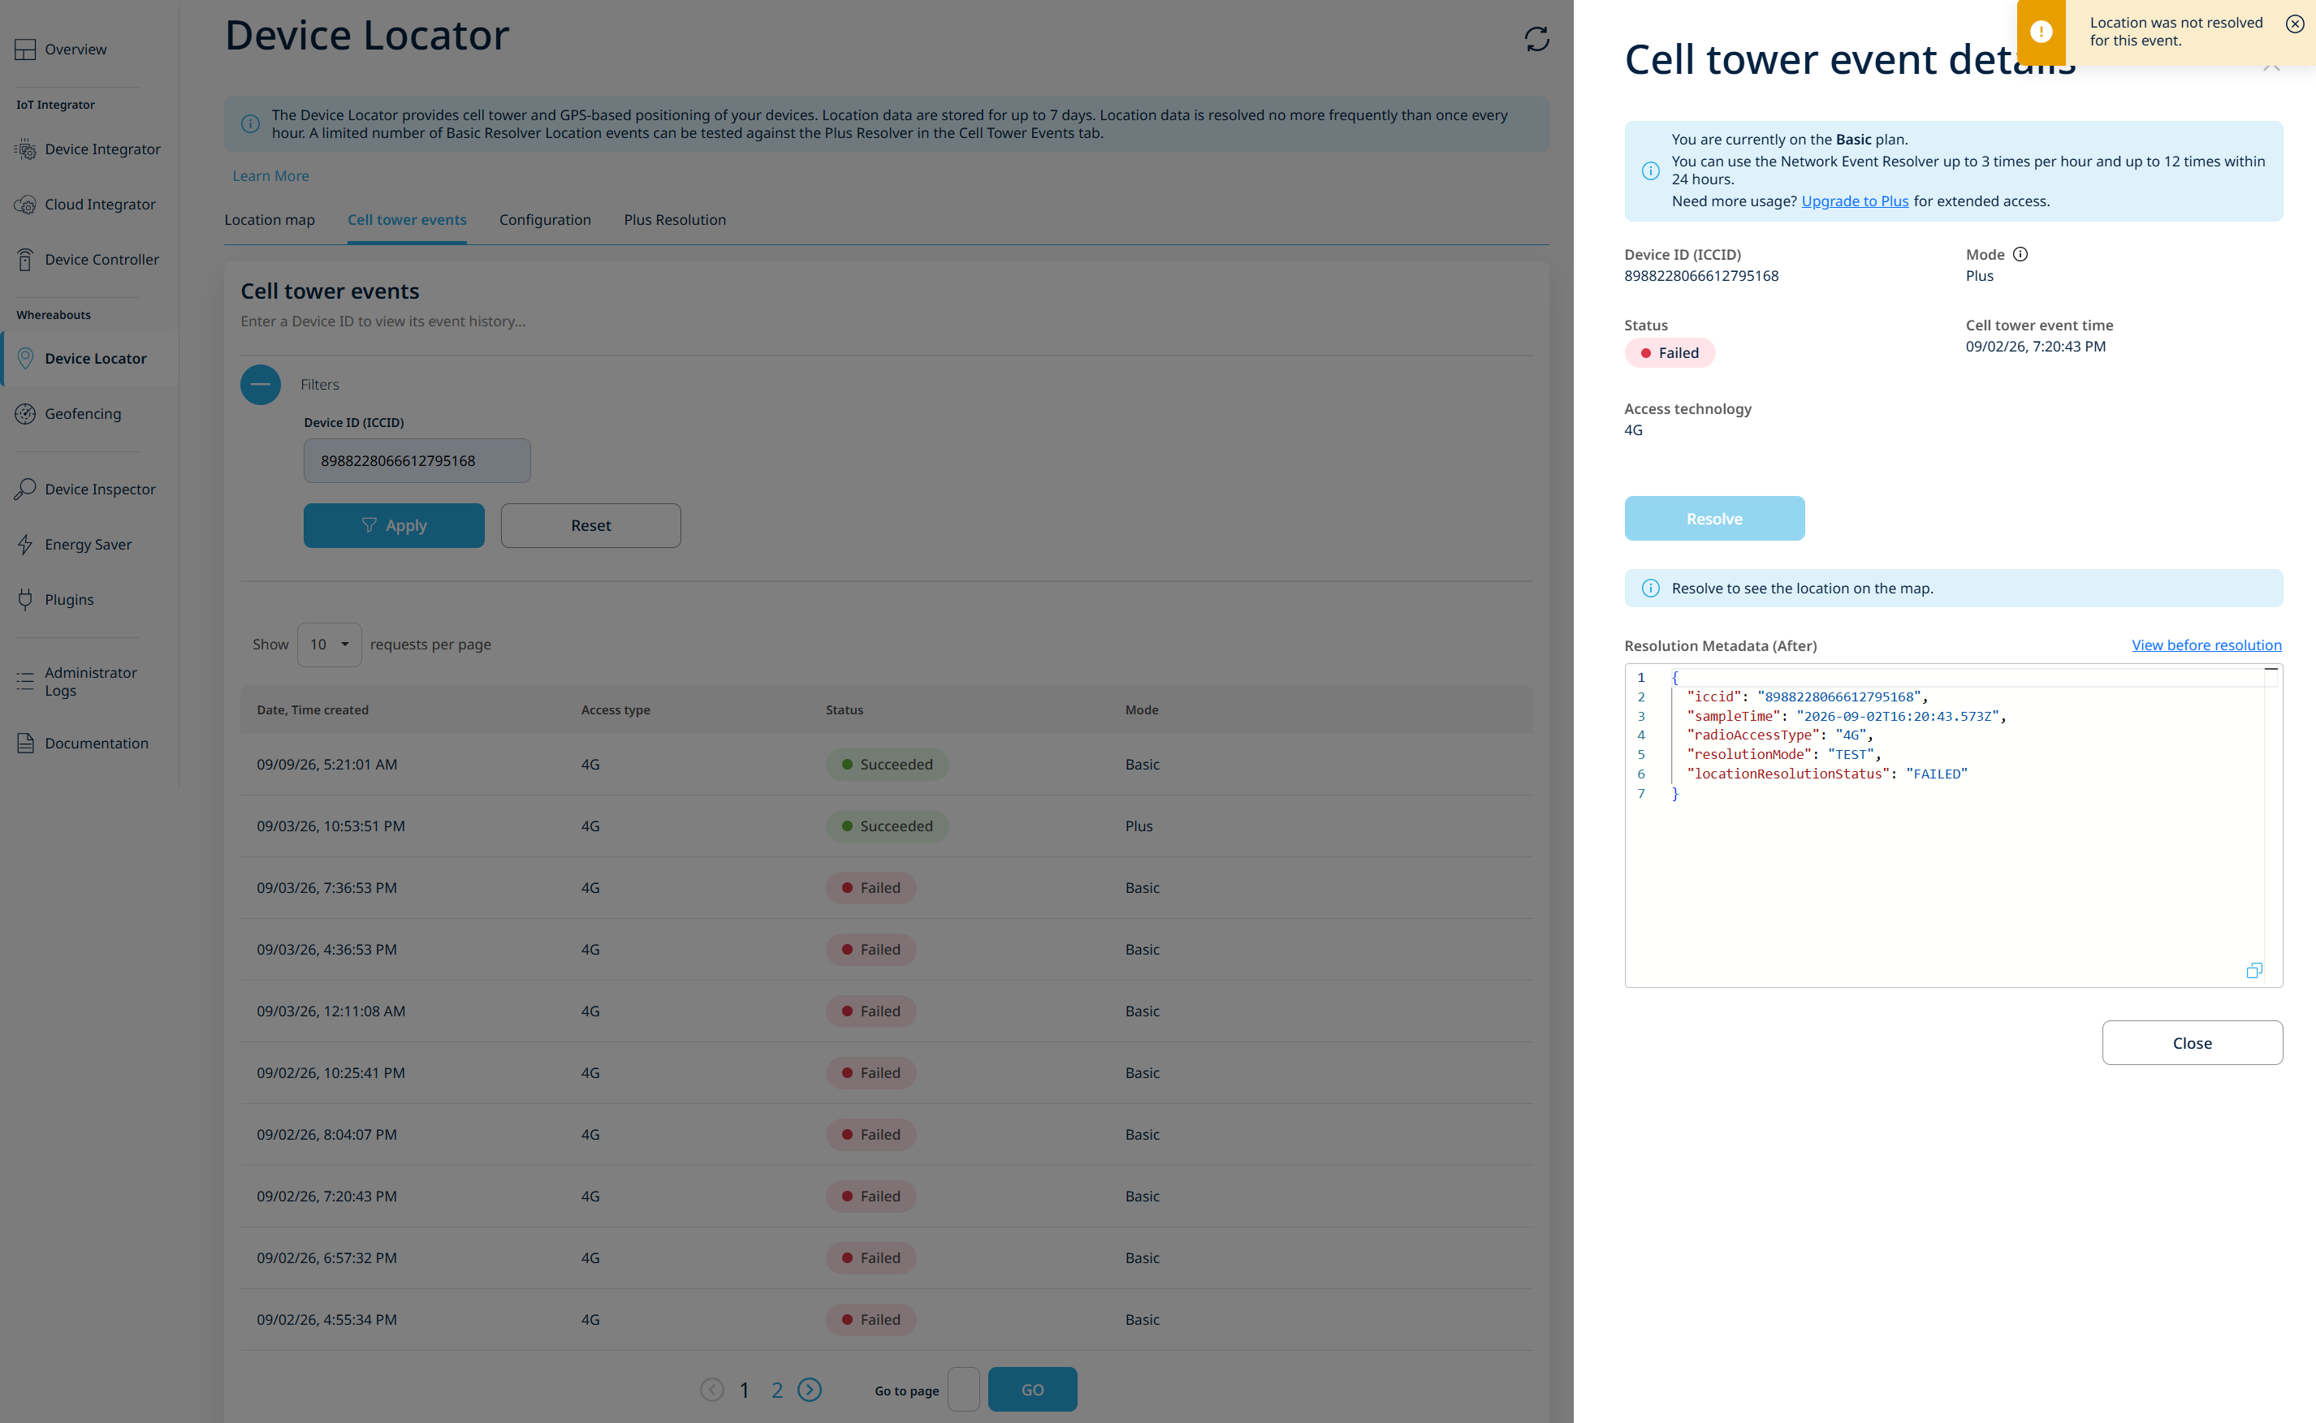Dismiss the 'Location was not resolved' notification

click(x=2294, y=24)
